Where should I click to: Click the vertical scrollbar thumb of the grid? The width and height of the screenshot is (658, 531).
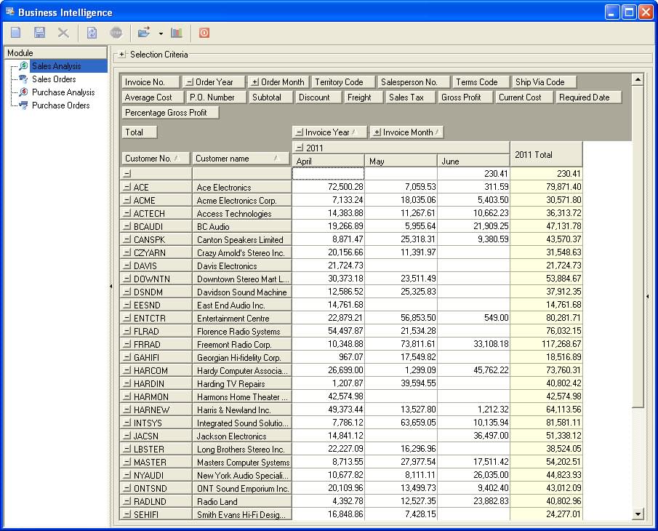[x=638, y=247]
